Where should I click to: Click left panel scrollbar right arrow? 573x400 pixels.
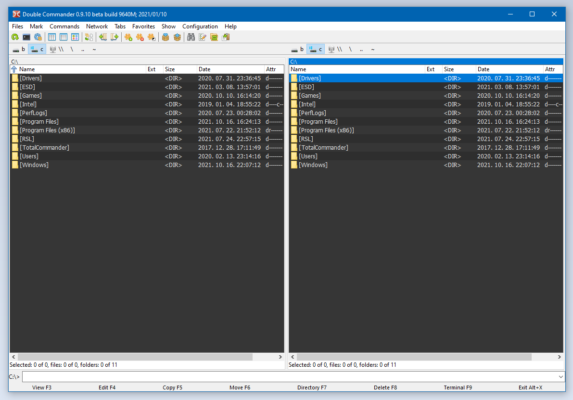(x=280, y=357)
